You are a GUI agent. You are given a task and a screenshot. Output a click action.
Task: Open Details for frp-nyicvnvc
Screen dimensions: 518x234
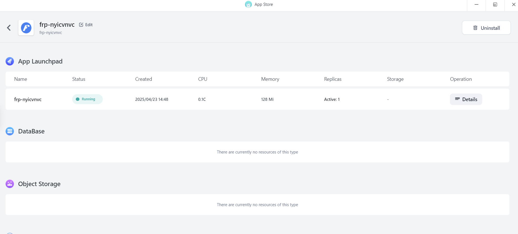[466, 99]
